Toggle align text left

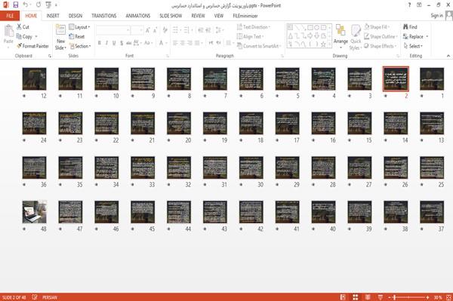point(175,43)
